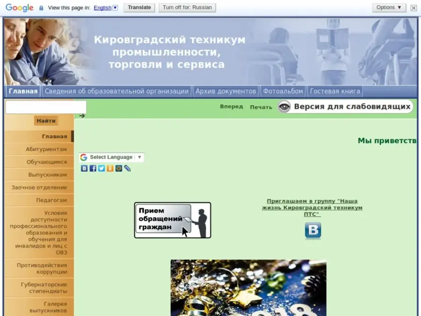421x316 pixels.
Task: Open the large VK group icon
Action: point(313,231)
